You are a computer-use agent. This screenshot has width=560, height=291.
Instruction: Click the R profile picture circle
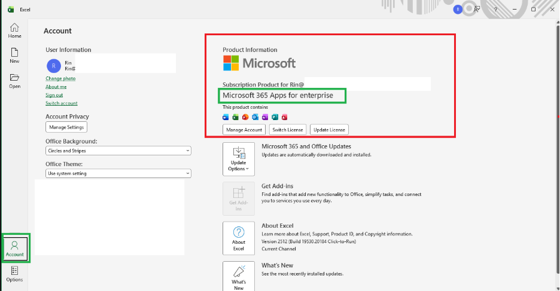tap(54, 66)
